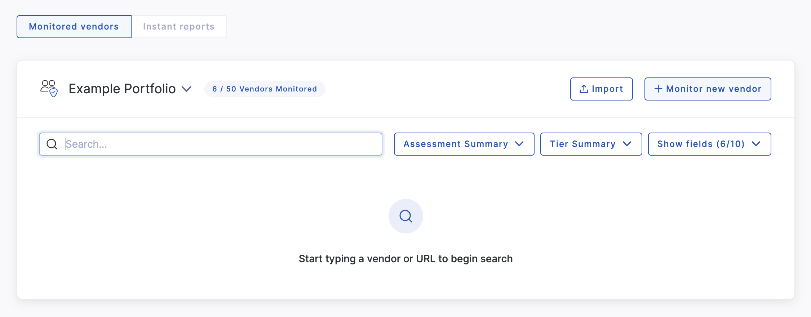The height and width of the screenshot is (317, 811).
Task: Click the Tier Summary chevron arrow
Action: [x=627, y=144]
